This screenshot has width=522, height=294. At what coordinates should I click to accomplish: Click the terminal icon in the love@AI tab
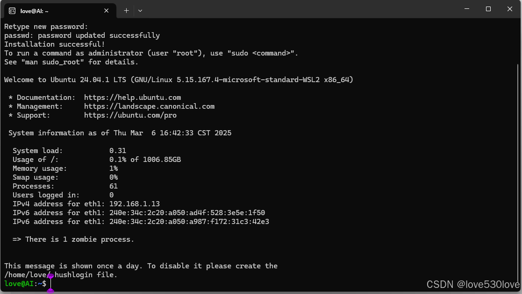pos(12,11)
